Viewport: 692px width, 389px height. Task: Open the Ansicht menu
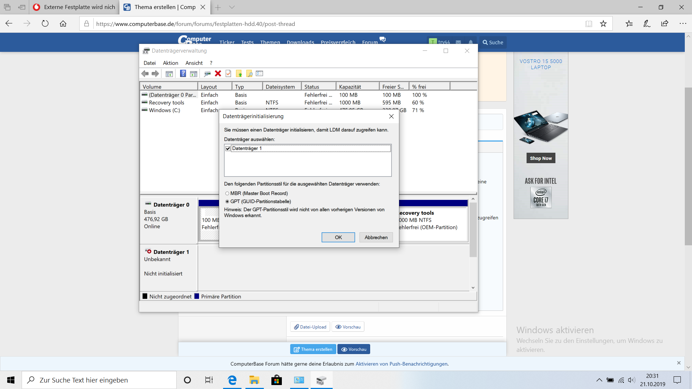point(194,63)
